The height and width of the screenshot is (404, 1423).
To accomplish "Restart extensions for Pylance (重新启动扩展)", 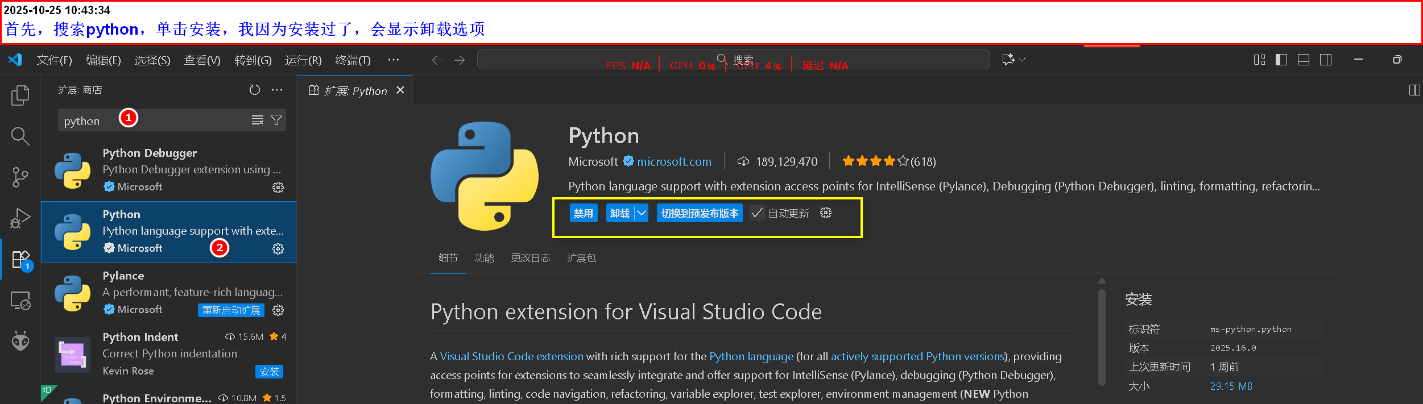I will pyautogui.click(x=231, y=310).
